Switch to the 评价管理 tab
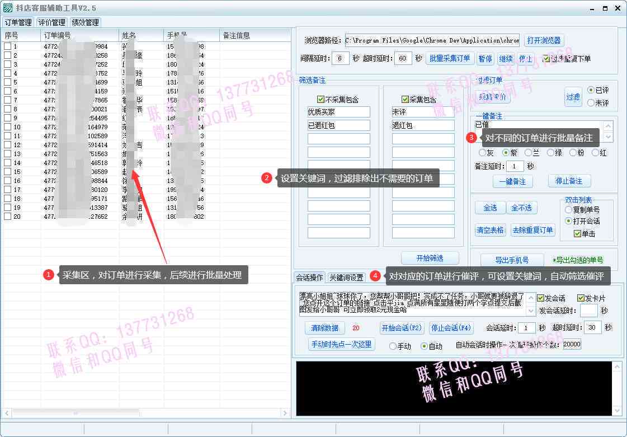 click(x=51, y=22)
